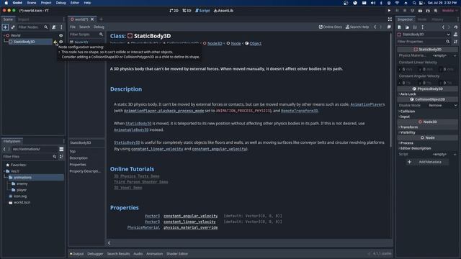Expand the Visibility section
The image size is (461, 259).
[x=407, y=132]
